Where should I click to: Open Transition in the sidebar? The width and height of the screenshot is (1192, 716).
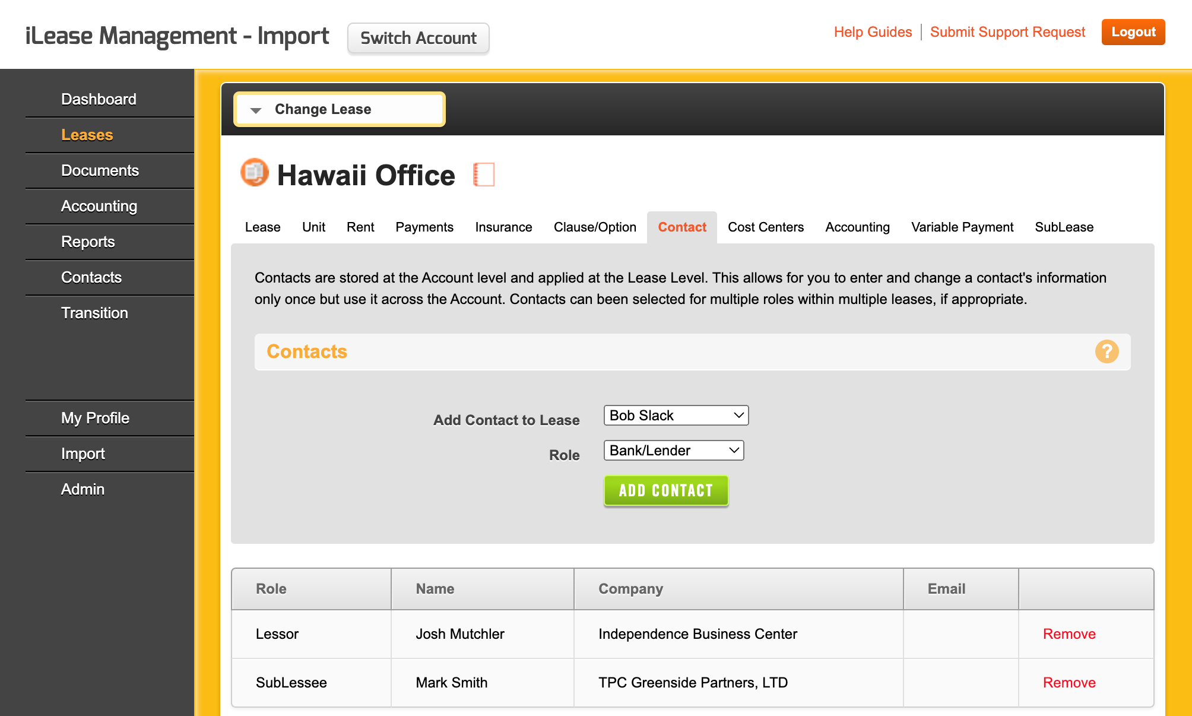110,313
